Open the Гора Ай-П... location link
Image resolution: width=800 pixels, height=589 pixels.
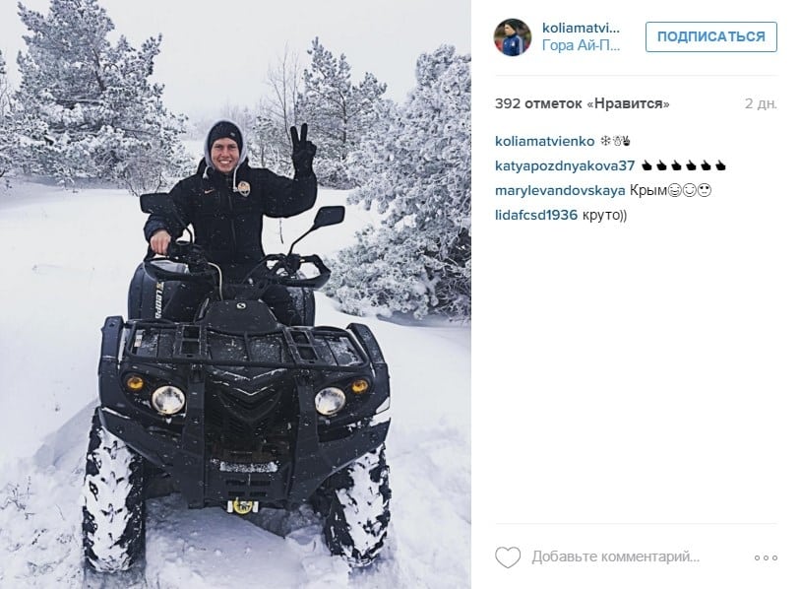tap(582, 45)
